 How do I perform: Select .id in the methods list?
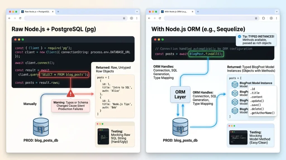pos(252,89)
